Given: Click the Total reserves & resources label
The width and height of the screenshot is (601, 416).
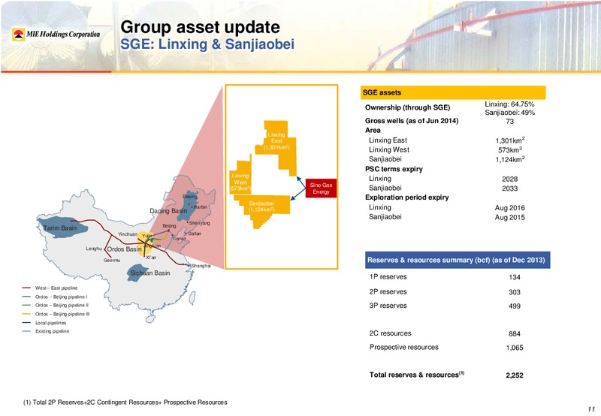Looking at the screenshot, I should (417, 375).
